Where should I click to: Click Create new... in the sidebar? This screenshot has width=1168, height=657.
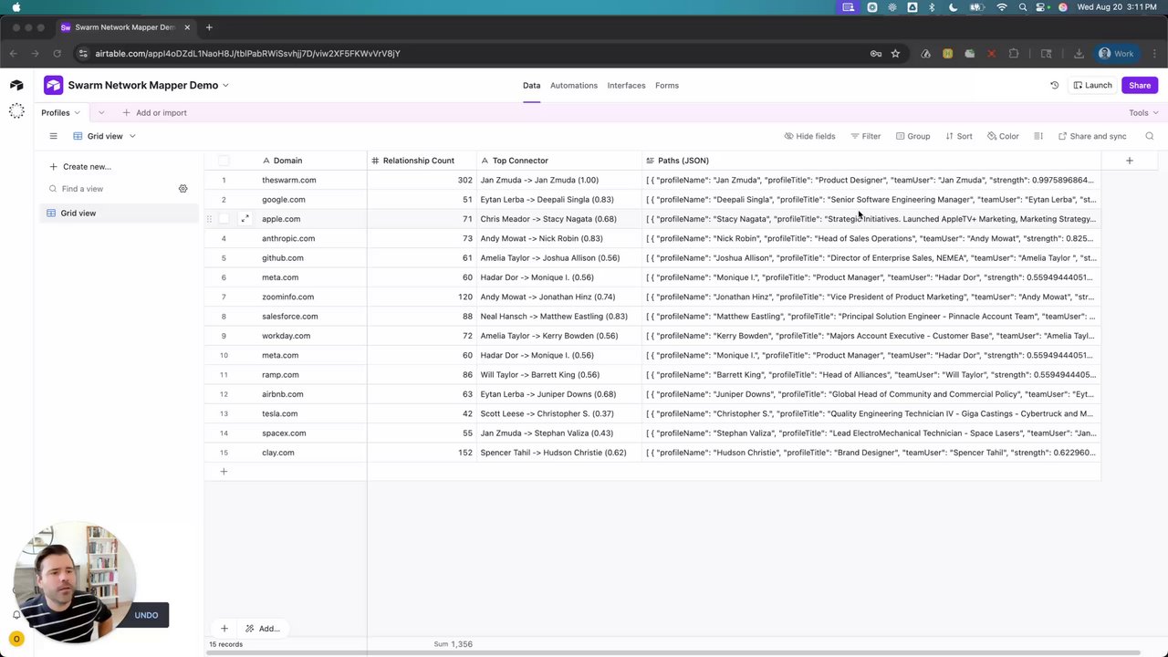(80, 167)
